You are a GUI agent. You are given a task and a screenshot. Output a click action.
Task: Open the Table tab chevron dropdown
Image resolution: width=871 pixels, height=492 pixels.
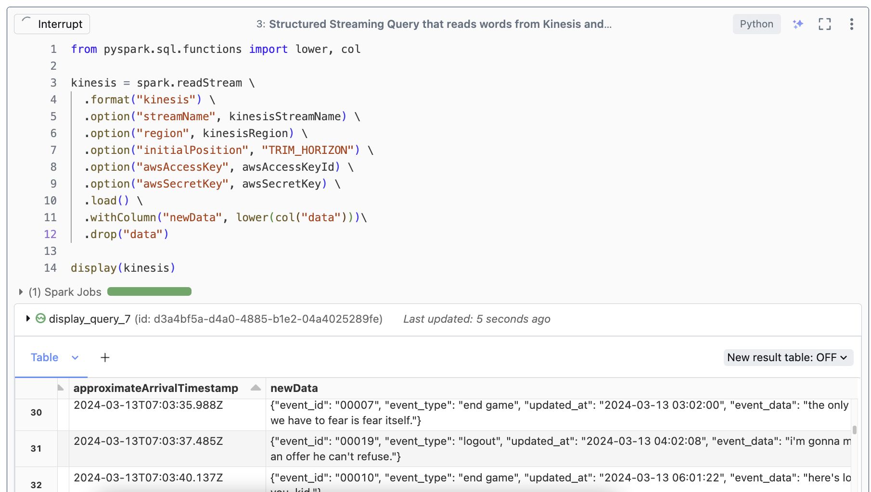click(x=75, y=357)
